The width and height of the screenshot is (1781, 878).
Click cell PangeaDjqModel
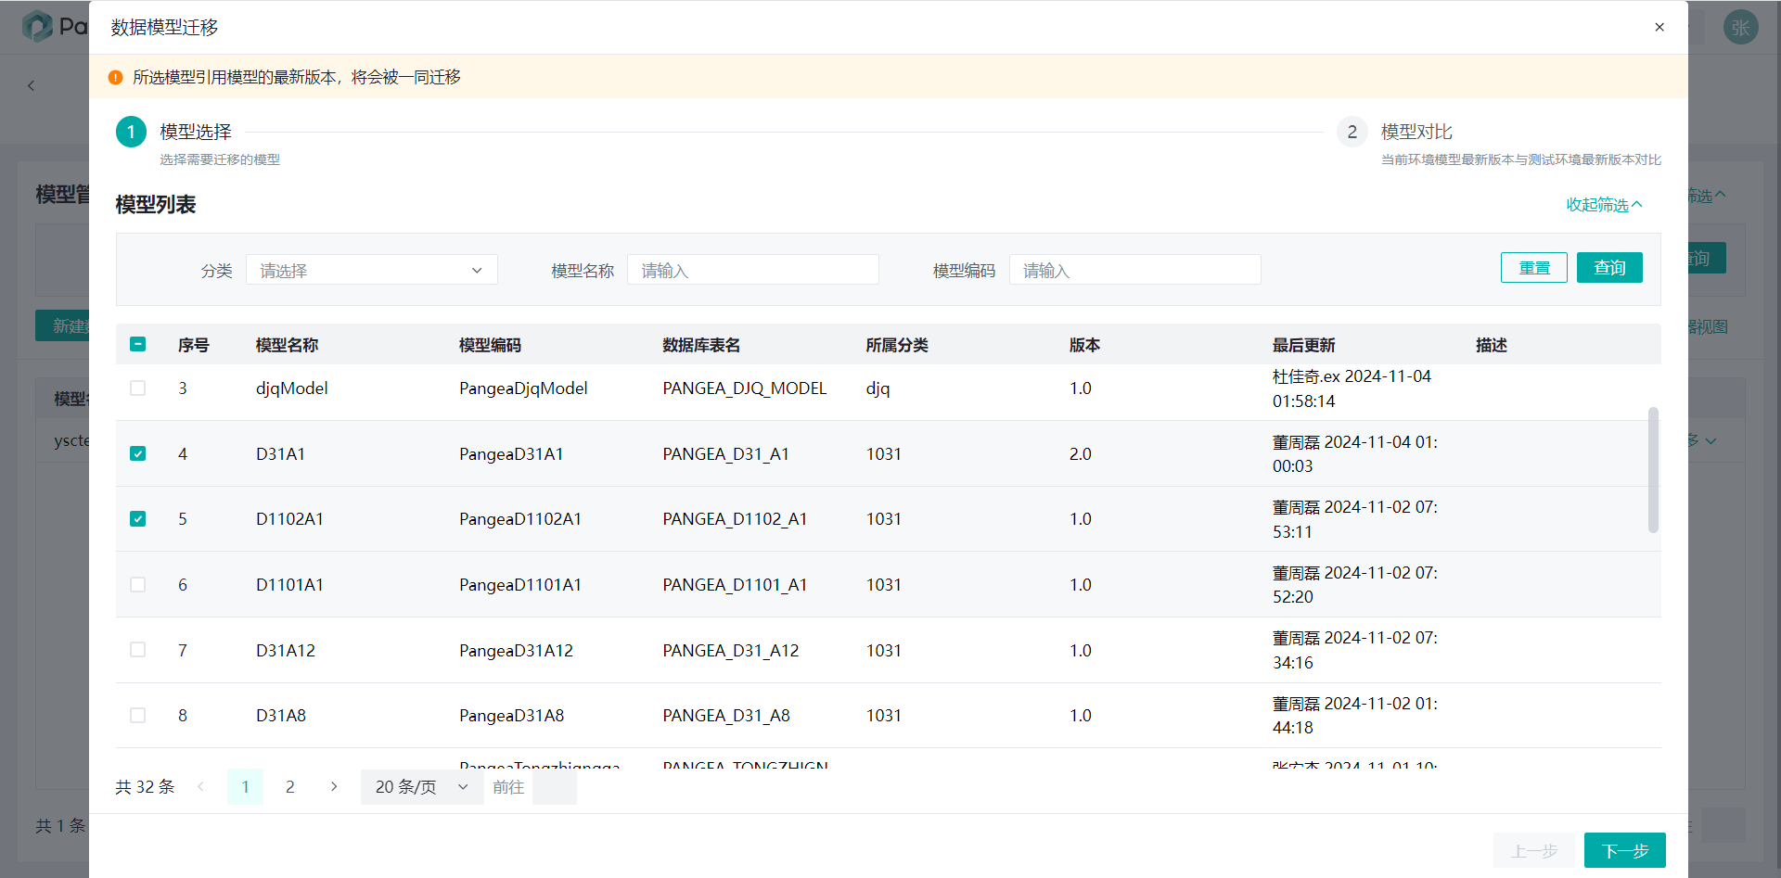point(523,388)
